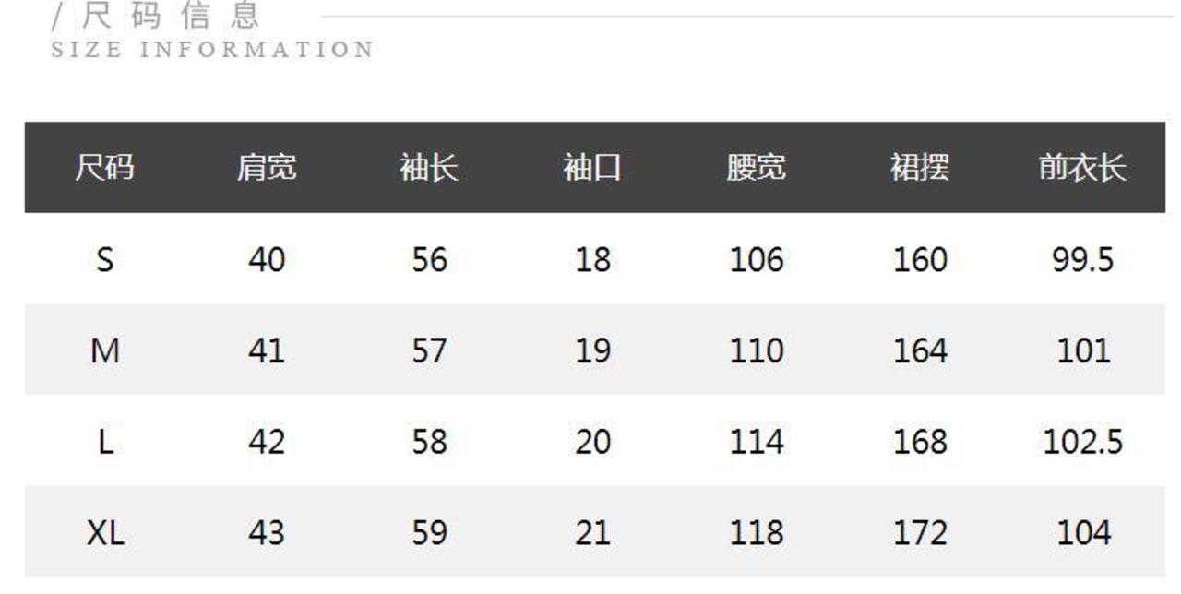Select the 肩宽 header cell
The width and height of the screenshot is (1181, 594).
coord(267,168)
